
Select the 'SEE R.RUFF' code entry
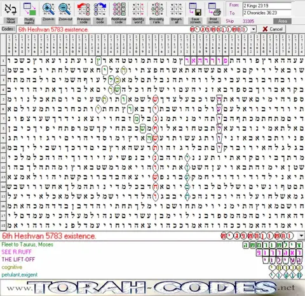pos(17,252)
